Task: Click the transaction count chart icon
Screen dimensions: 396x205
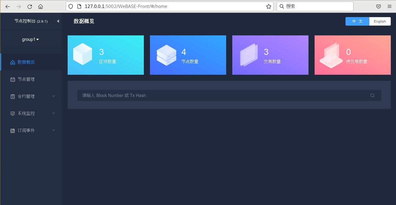Action: click(249, 55)
